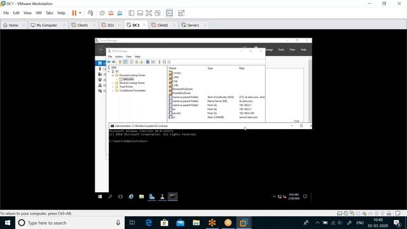Enter full screen mode via VMware toolbar icon

point(149,13)
